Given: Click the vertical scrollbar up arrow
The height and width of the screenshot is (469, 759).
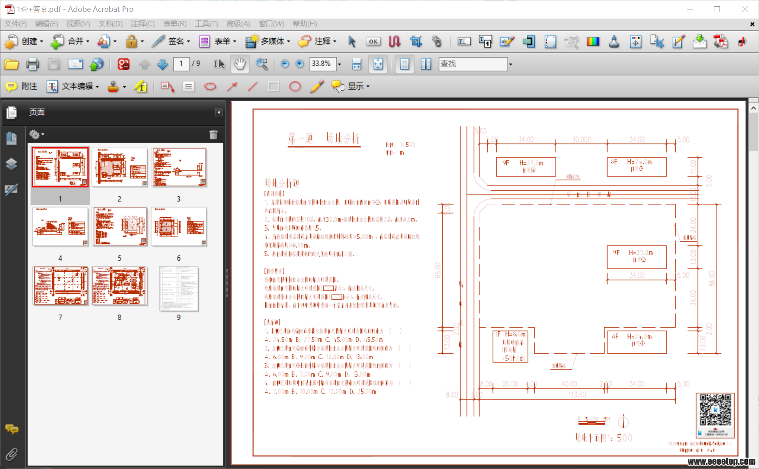Looking at the screenshot, I should point(753,108).
